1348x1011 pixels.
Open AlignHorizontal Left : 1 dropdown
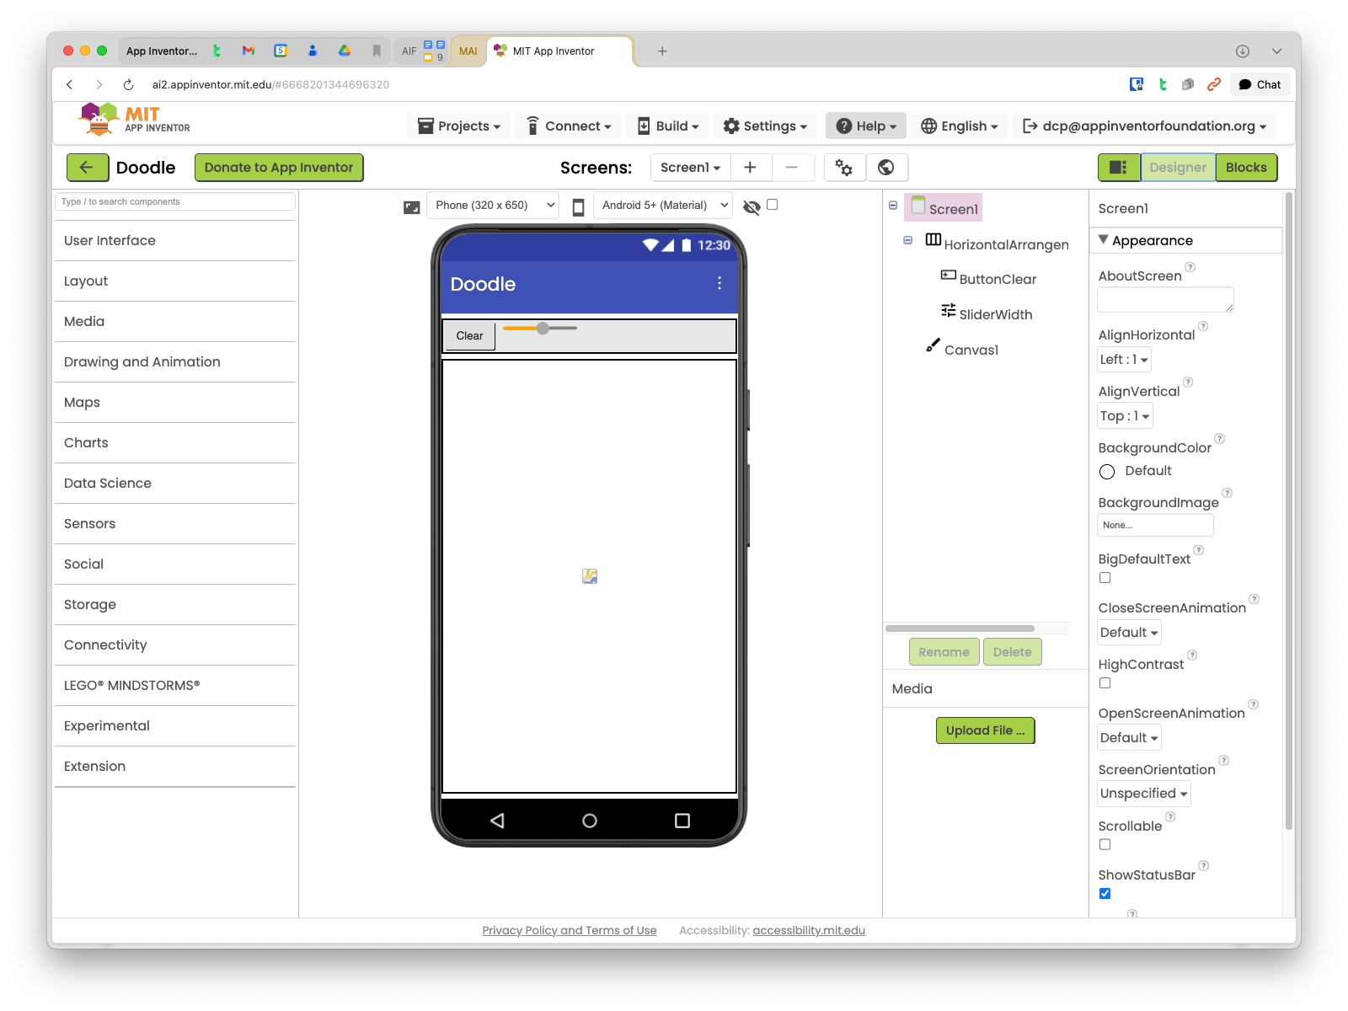click(1124, 360)
